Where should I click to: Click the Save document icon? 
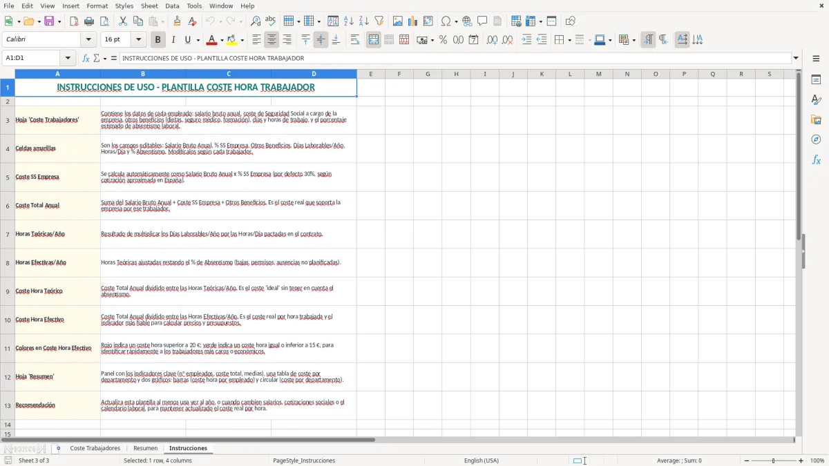49,21
